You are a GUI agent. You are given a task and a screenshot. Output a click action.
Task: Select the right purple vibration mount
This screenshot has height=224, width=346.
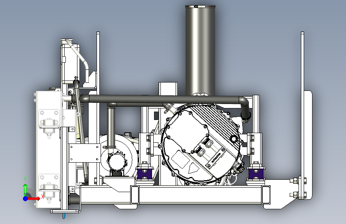[x=256, y=174]
